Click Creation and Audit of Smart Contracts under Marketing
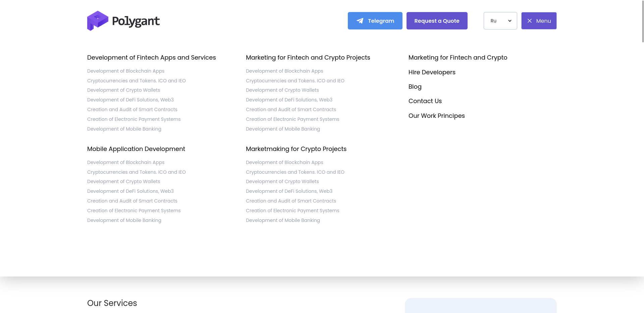The width and height of the screenshot is (644, 313). tap(291, 109)
